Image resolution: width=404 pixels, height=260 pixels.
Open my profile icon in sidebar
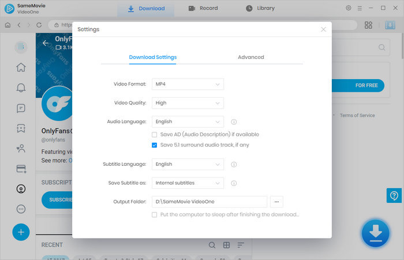(x=21, y=189)
